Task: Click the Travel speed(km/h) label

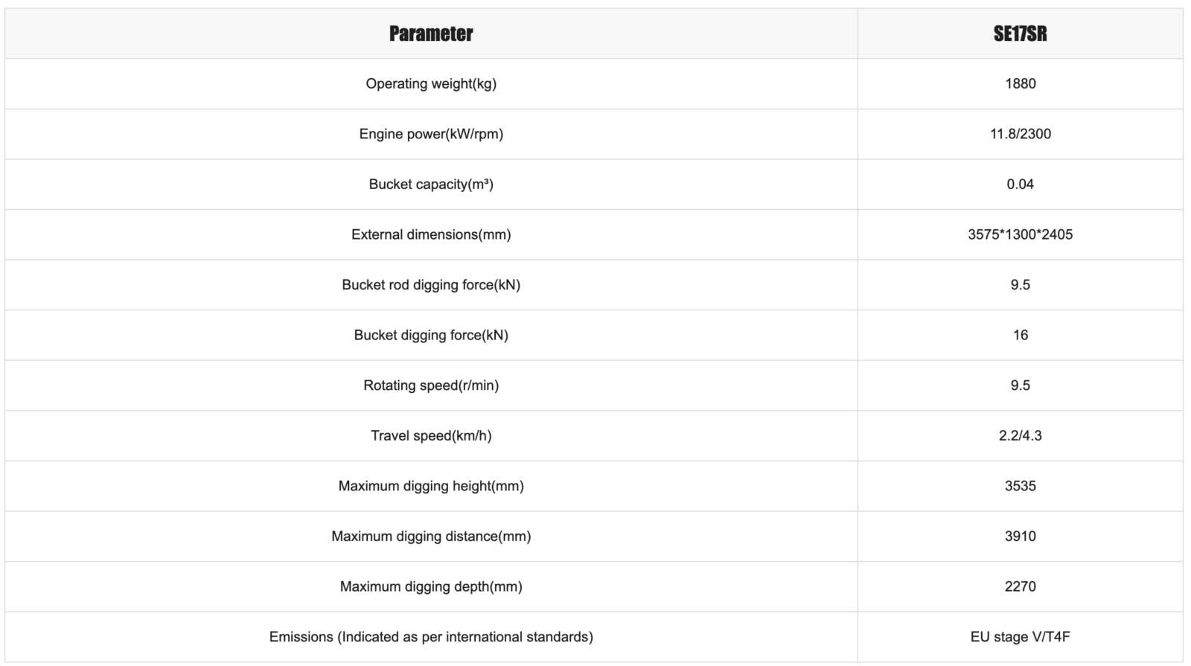Action: [431, 435]
